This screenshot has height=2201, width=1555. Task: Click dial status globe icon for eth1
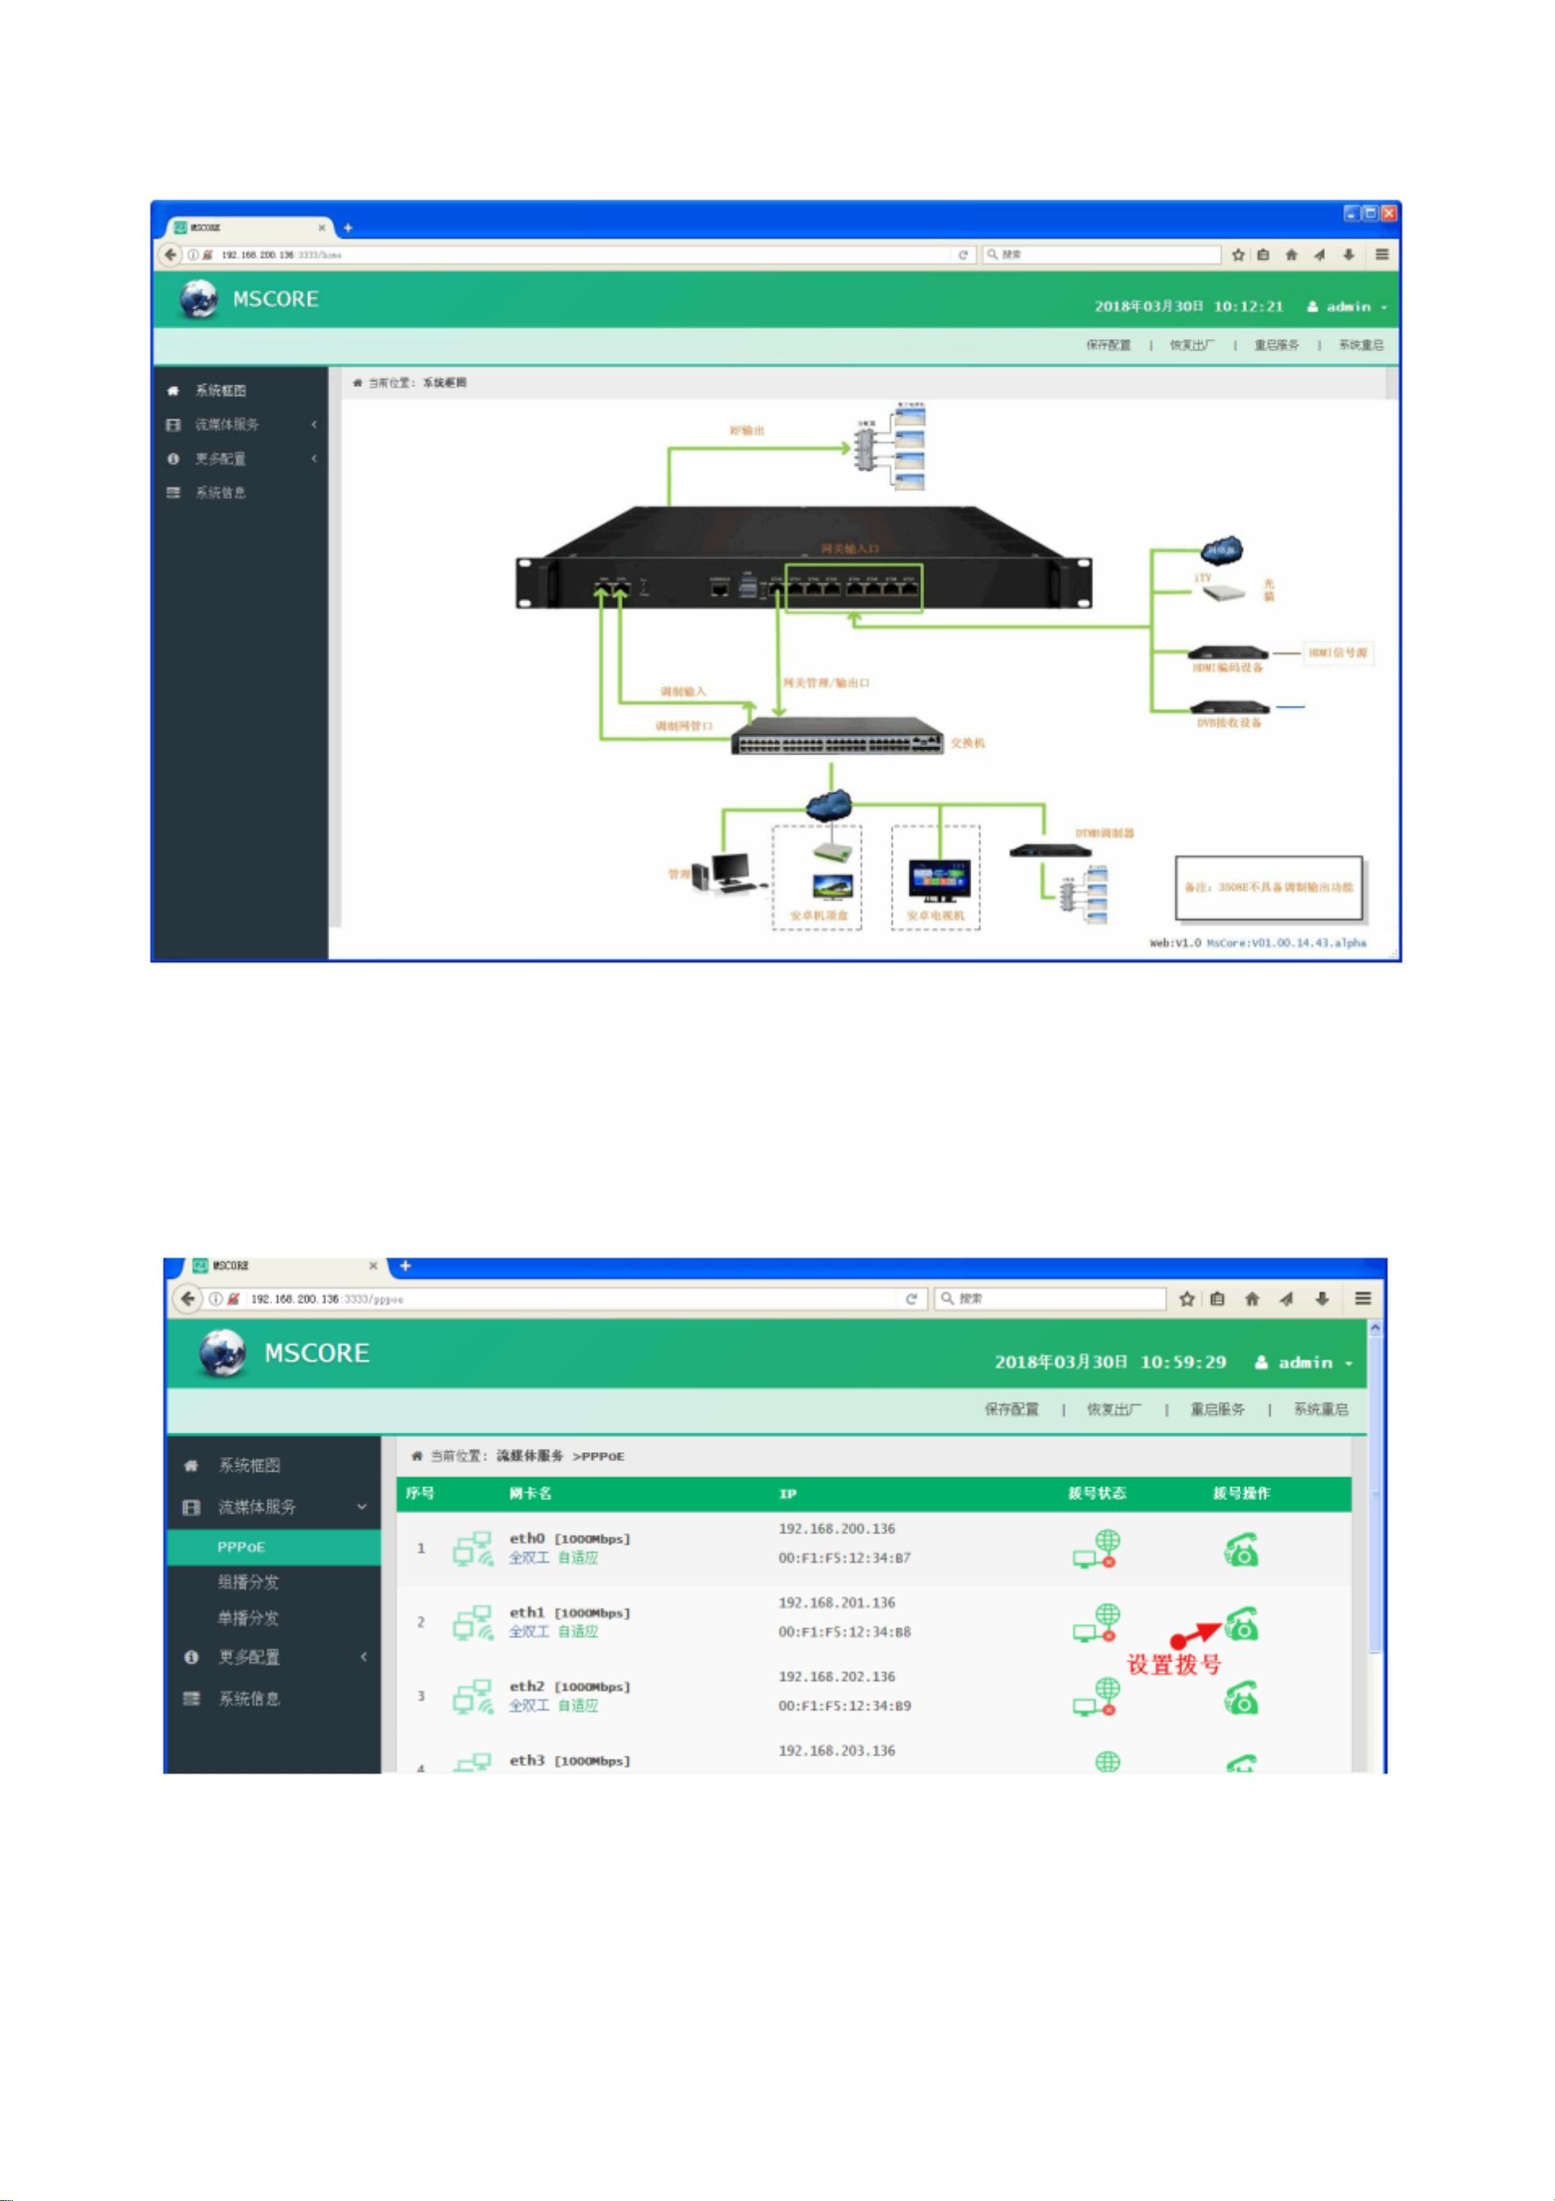(x=1097, y=1623)
